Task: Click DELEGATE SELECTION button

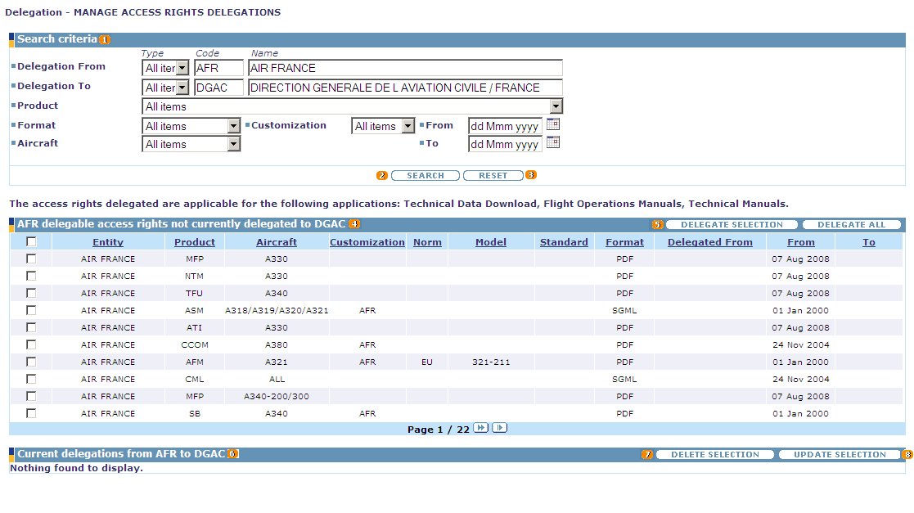Action: click(x=732, y=224)
